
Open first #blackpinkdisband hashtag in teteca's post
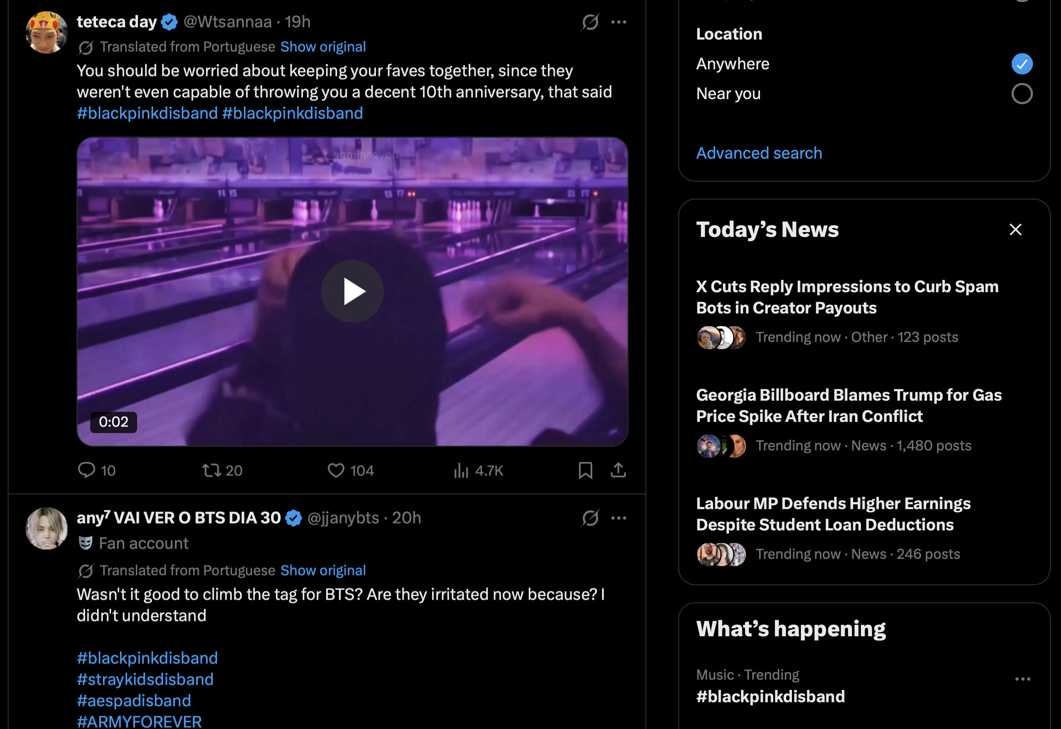pyautogui.click(x=147, y=113)
